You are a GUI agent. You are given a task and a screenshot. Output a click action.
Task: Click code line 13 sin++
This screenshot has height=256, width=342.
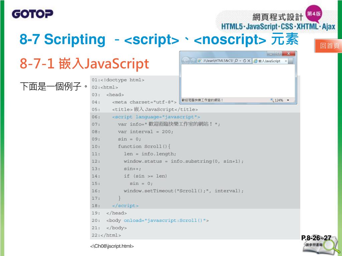pyautogui.click(x=117, y=169)
